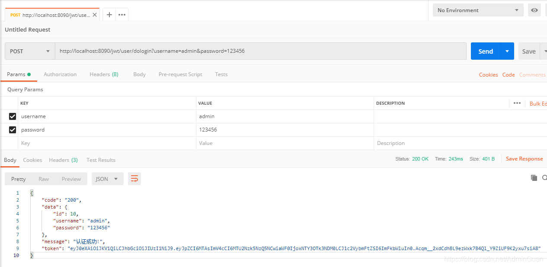547x267 pixels.
Task: Disable the password query parameter
Action: pos(12,129)
